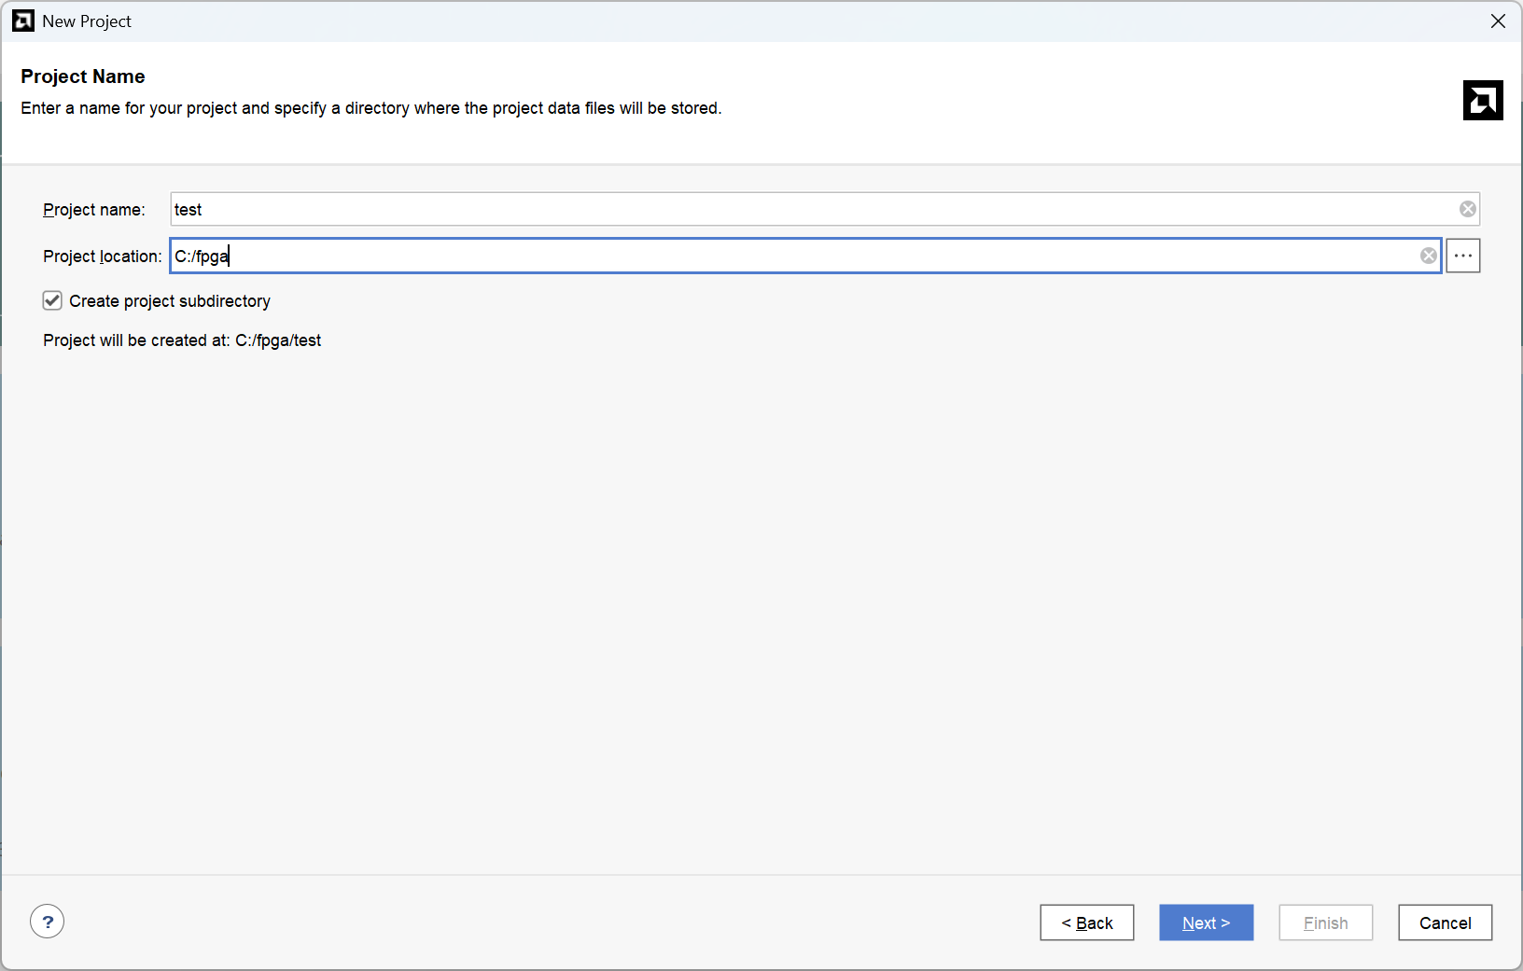Click the 'Project location:' field label
Screen dimensions: 1523x971
[x=103, y=257]
